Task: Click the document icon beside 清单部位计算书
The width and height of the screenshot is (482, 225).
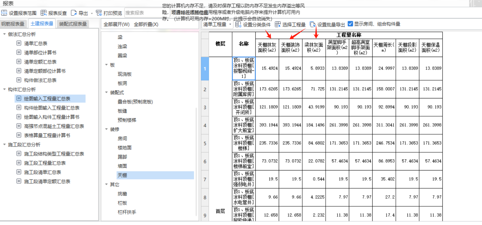Action: [19, 52]
